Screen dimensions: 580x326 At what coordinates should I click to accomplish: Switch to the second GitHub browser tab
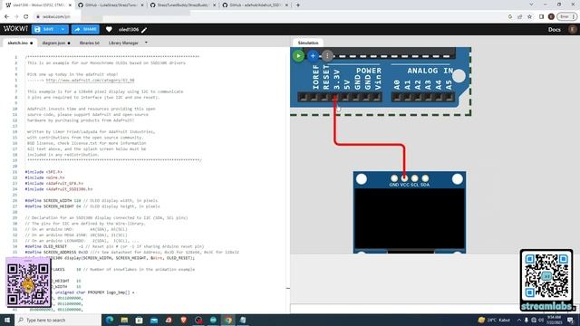(x=111, y=5)
